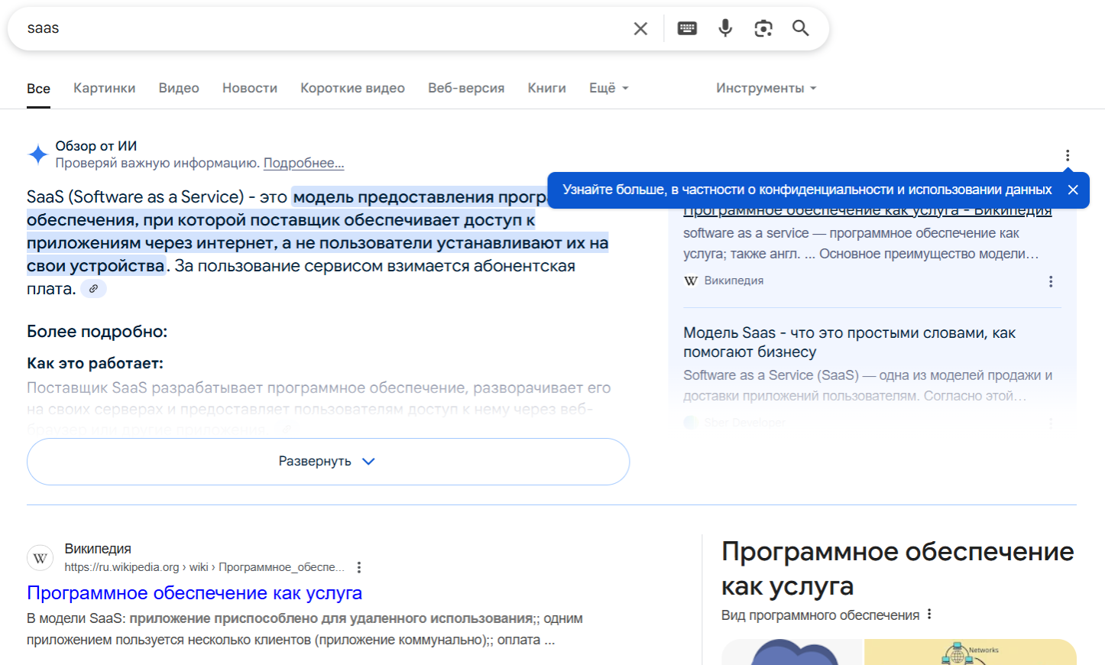The width and height of the screenshot is (1105, 665).
Task: Select the 'Все' tab
Action: [38, 89]
